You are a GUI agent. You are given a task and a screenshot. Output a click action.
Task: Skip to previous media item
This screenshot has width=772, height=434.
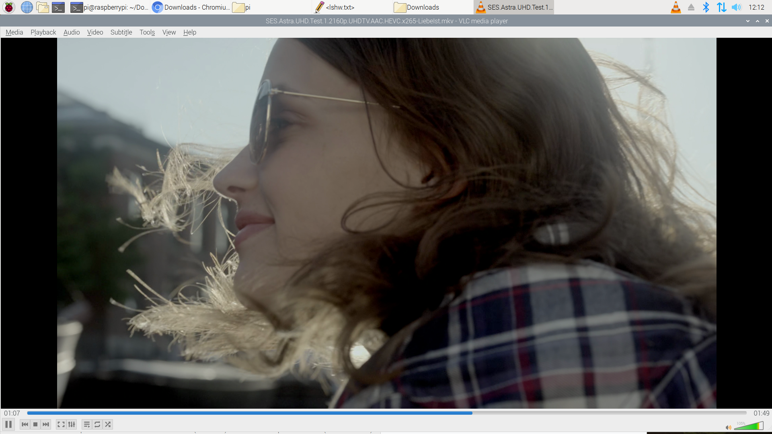tap(25, 424)
